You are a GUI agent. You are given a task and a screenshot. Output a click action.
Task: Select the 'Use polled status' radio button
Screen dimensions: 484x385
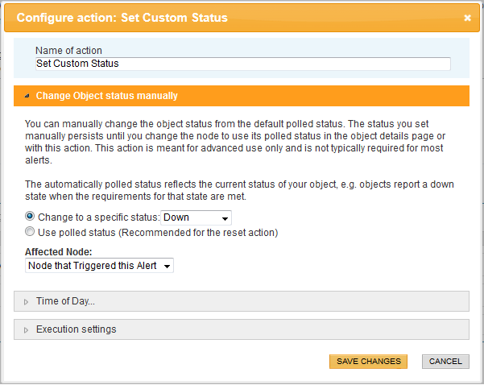[31, 232]
